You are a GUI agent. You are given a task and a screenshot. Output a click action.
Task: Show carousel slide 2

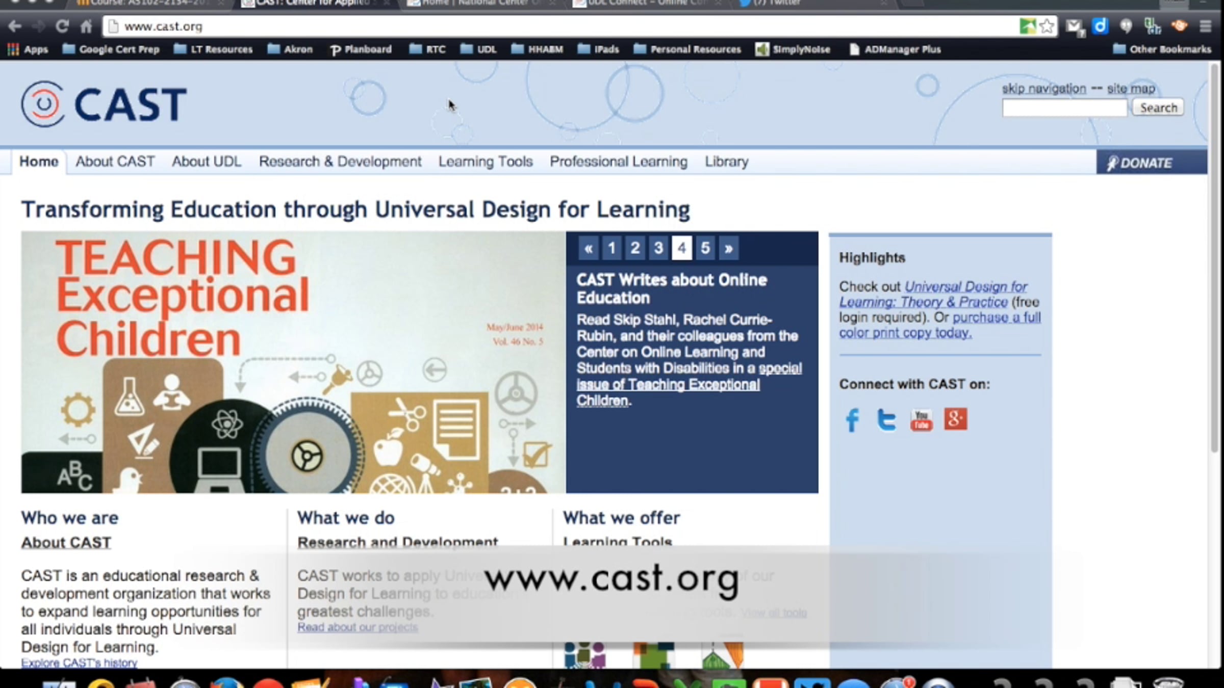[x=635, y=248]
